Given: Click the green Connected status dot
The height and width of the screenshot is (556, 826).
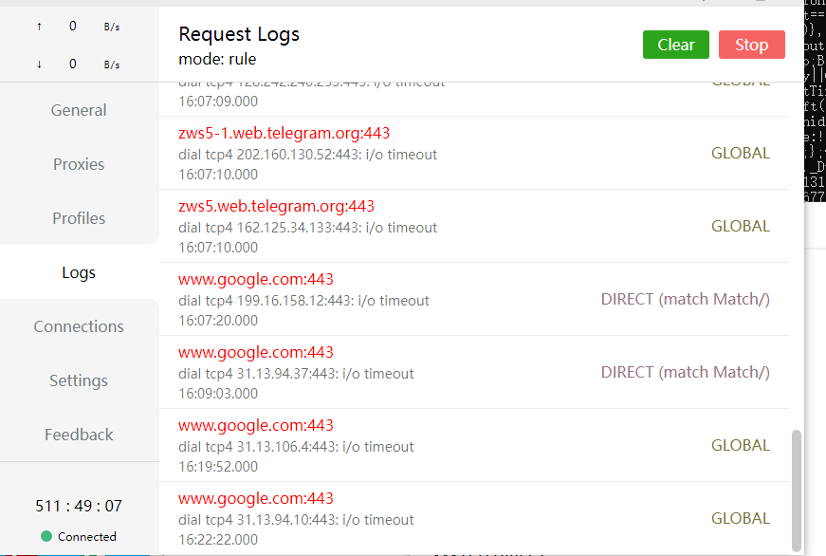Looking at the screenshot, I should [46, 536].
